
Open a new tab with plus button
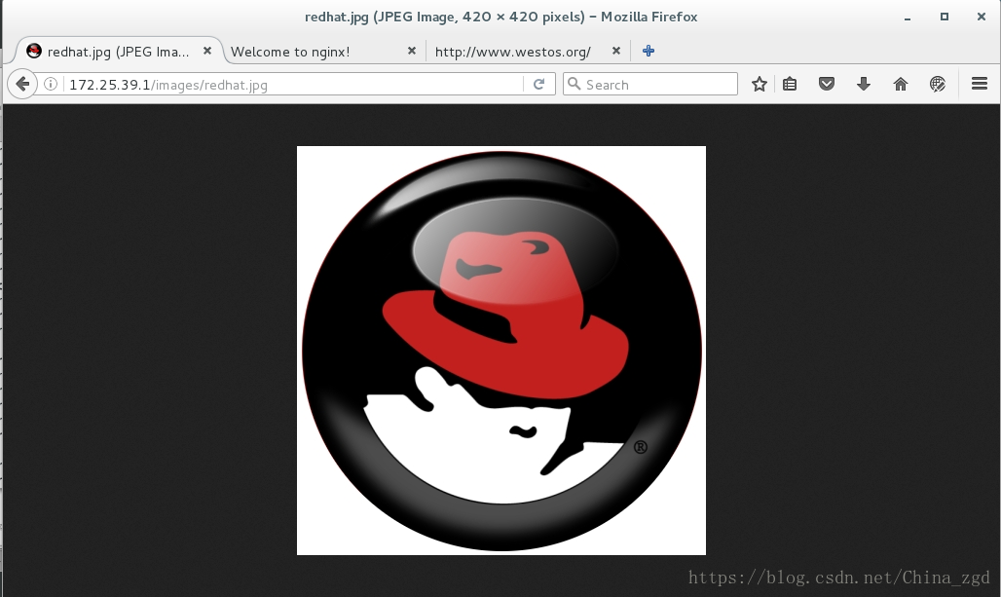(x=649, y=51)
